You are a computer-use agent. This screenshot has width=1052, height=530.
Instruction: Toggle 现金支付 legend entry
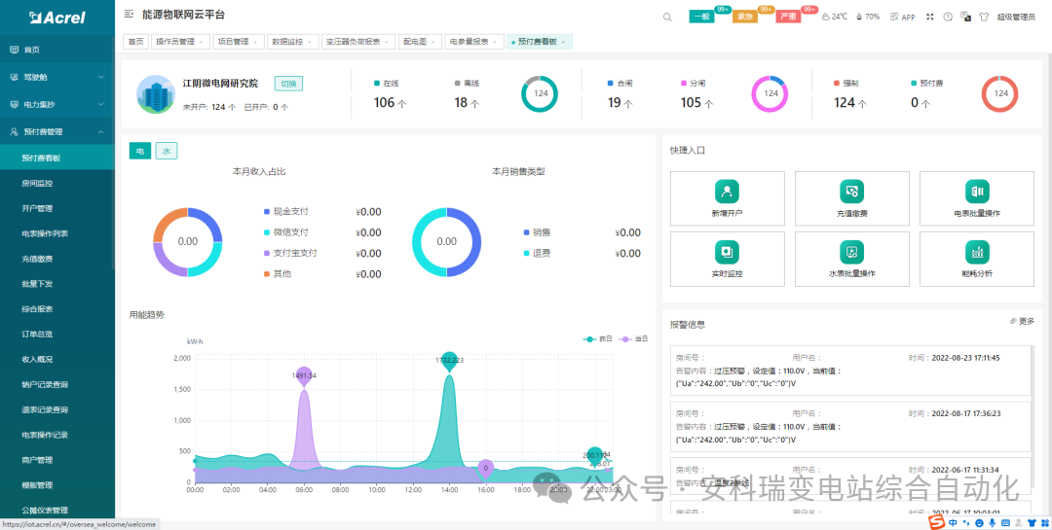coord(285,212)
